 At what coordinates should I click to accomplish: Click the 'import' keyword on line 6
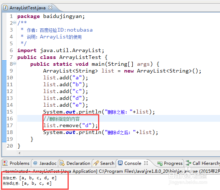coord(27,51)
